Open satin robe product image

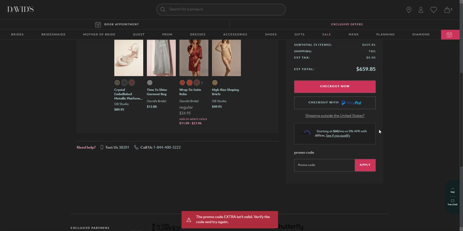tap(194, 58)
